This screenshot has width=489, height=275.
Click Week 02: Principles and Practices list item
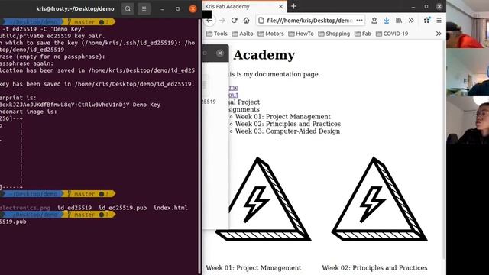(x=288, y=124)
